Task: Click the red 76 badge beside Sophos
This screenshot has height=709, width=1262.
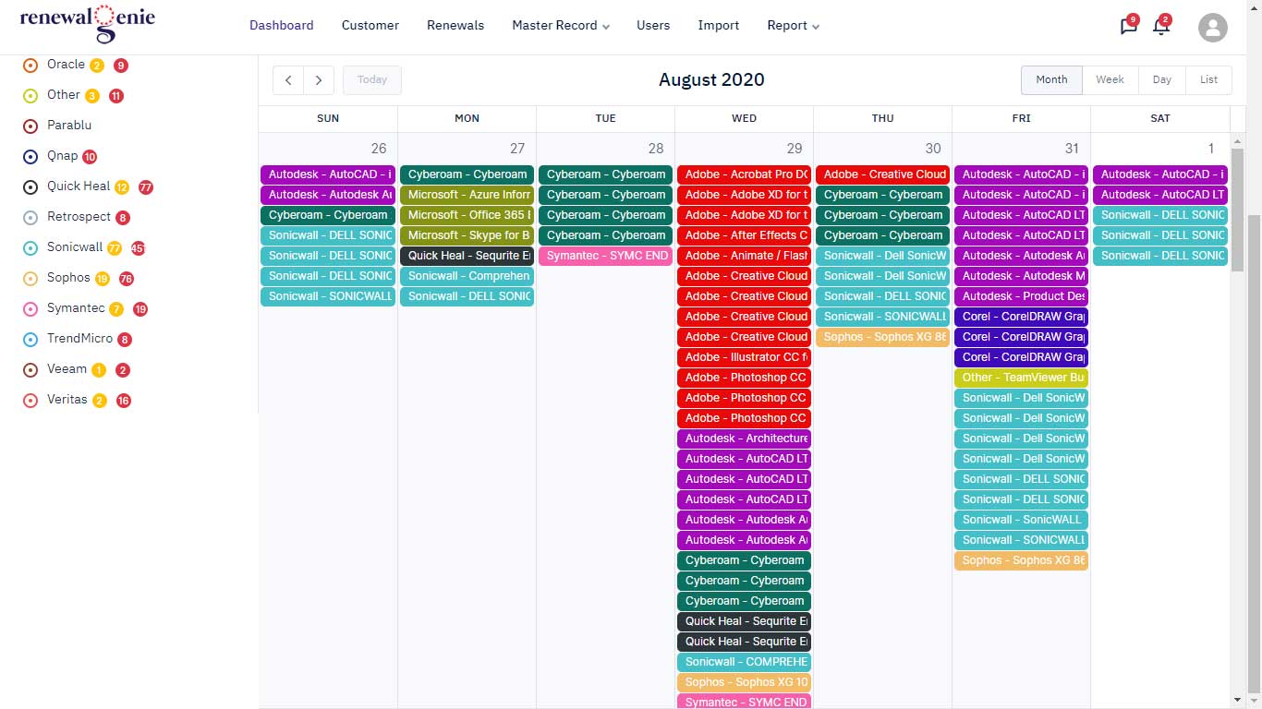Action: pyautogui.click(x=127, y=279)
